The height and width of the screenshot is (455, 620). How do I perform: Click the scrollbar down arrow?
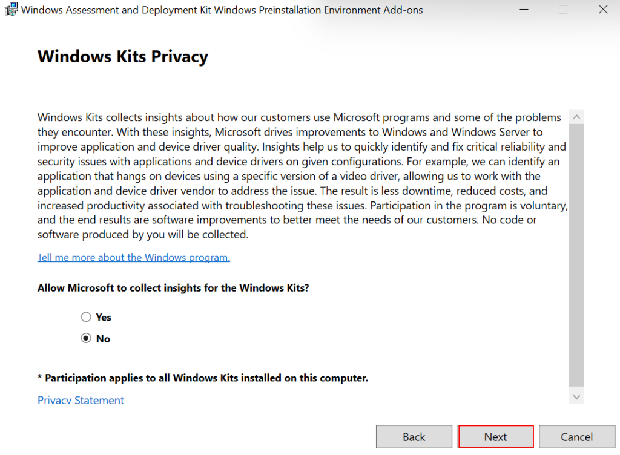pos(576,397)
